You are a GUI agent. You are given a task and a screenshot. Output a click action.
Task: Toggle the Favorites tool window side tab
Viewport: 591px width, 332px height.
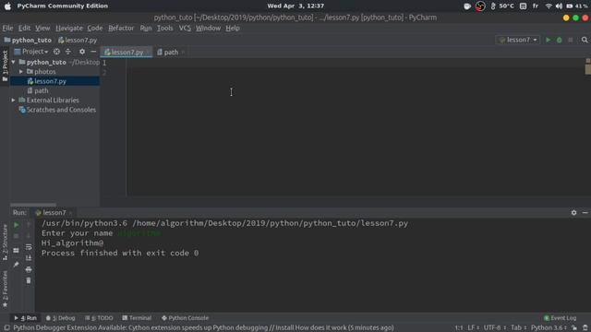click(x=5, y=289)
